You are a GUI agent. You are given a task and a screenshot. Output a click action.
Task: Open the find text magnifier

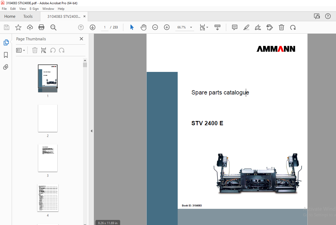point(53,27)
